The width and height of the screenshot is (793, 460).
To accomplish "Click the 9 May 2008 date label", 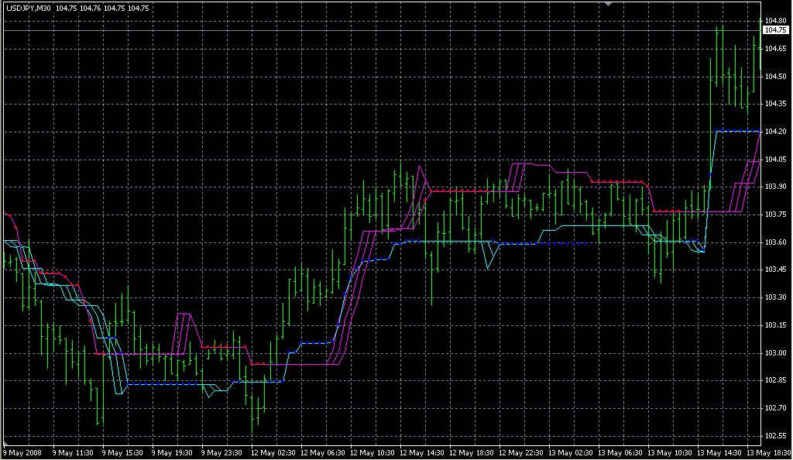I will tap(22, 452).
